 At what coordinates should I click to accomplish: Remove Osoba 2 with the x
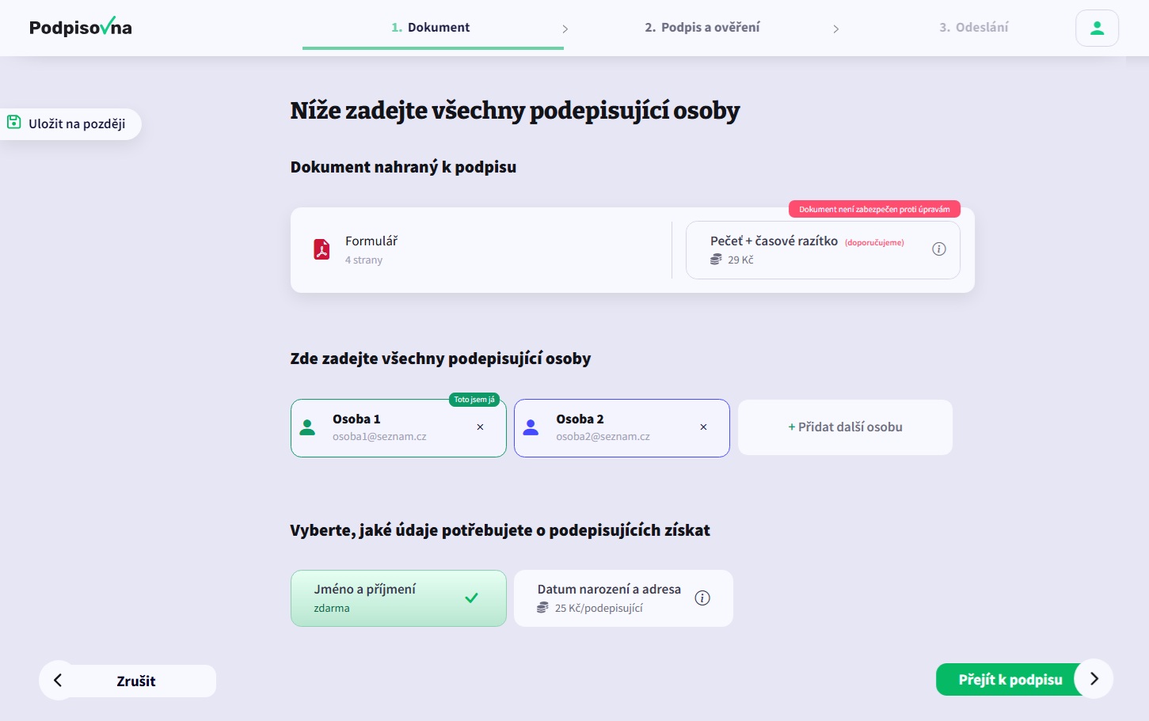coord(703,427)
